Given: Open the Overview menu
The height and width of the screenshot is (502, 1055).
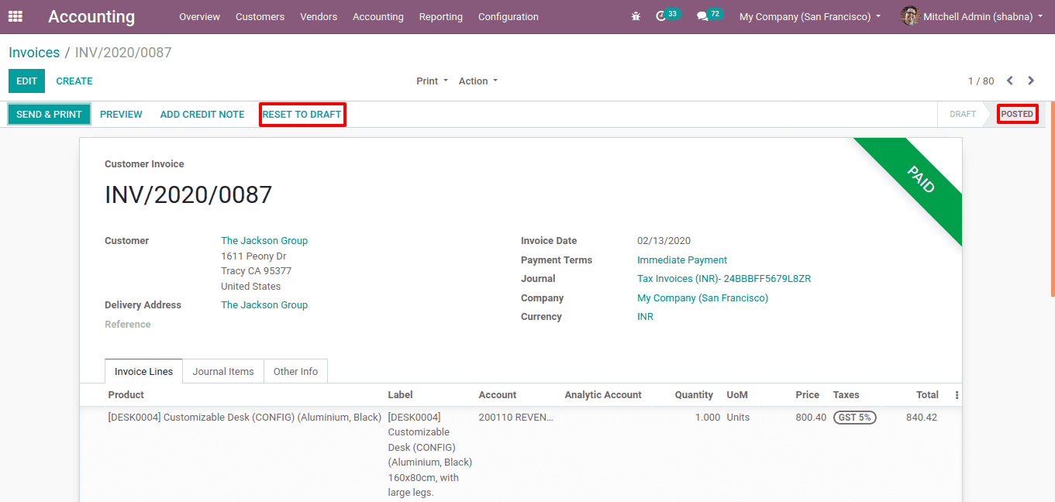Looking at the screenshot, I should 199,16.
